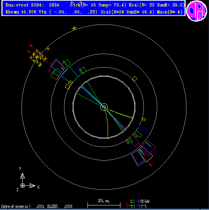209x210 pixels.
Task: Click the 200 cm scale bar
Action: (104, 205)
